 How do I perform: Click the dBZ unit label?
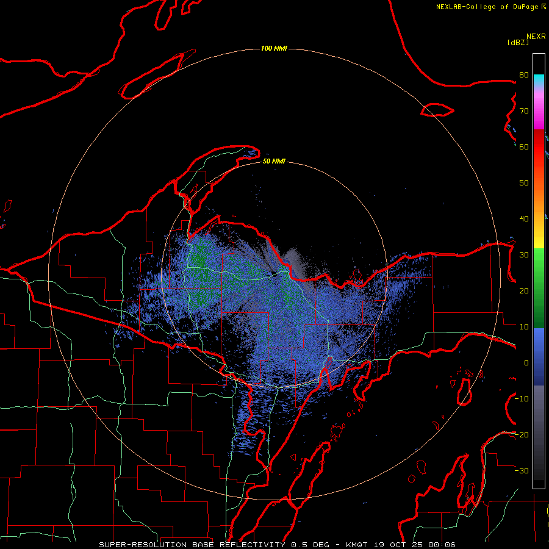pos(518,42)
